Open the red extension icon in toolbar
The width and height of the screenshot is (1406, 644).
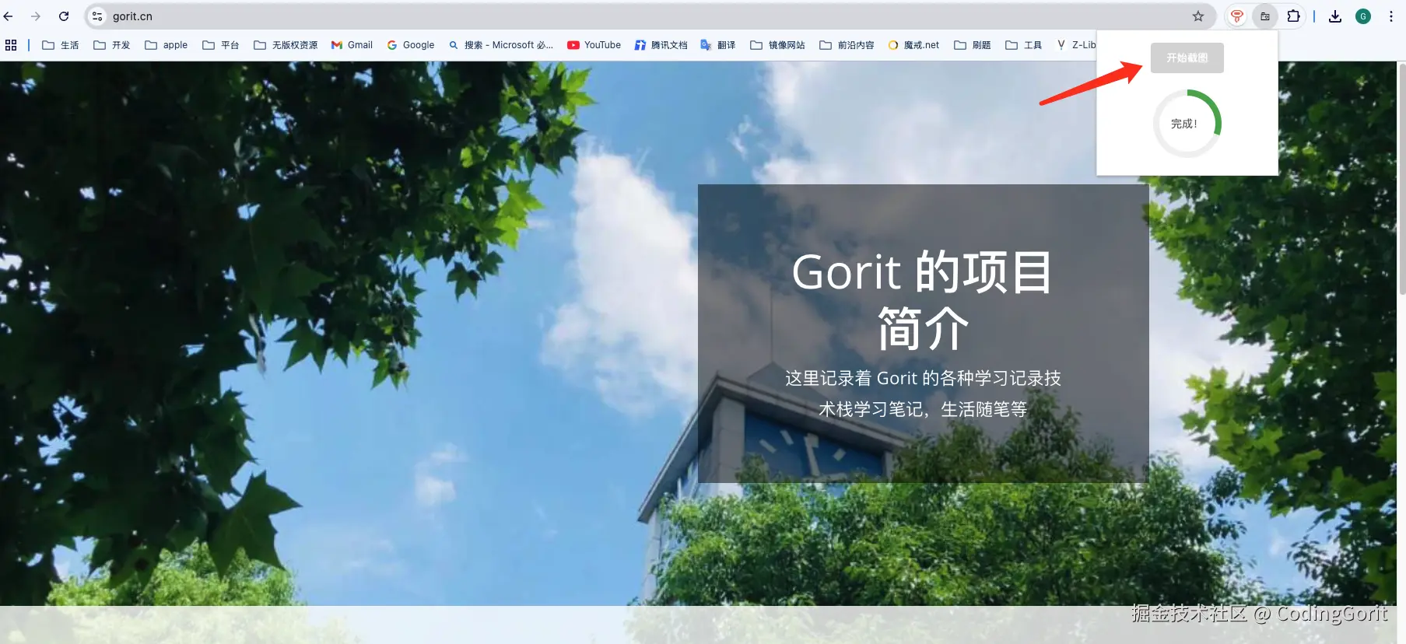[1236, 16]
